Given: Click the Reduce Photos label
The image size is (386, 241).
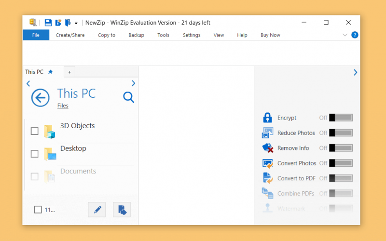Looking at the screenshot, I should coord(296,133).
